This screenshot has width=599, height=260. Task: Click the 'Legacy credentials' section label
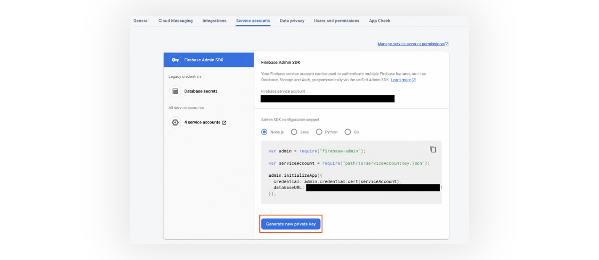click(x=185, y=77)
